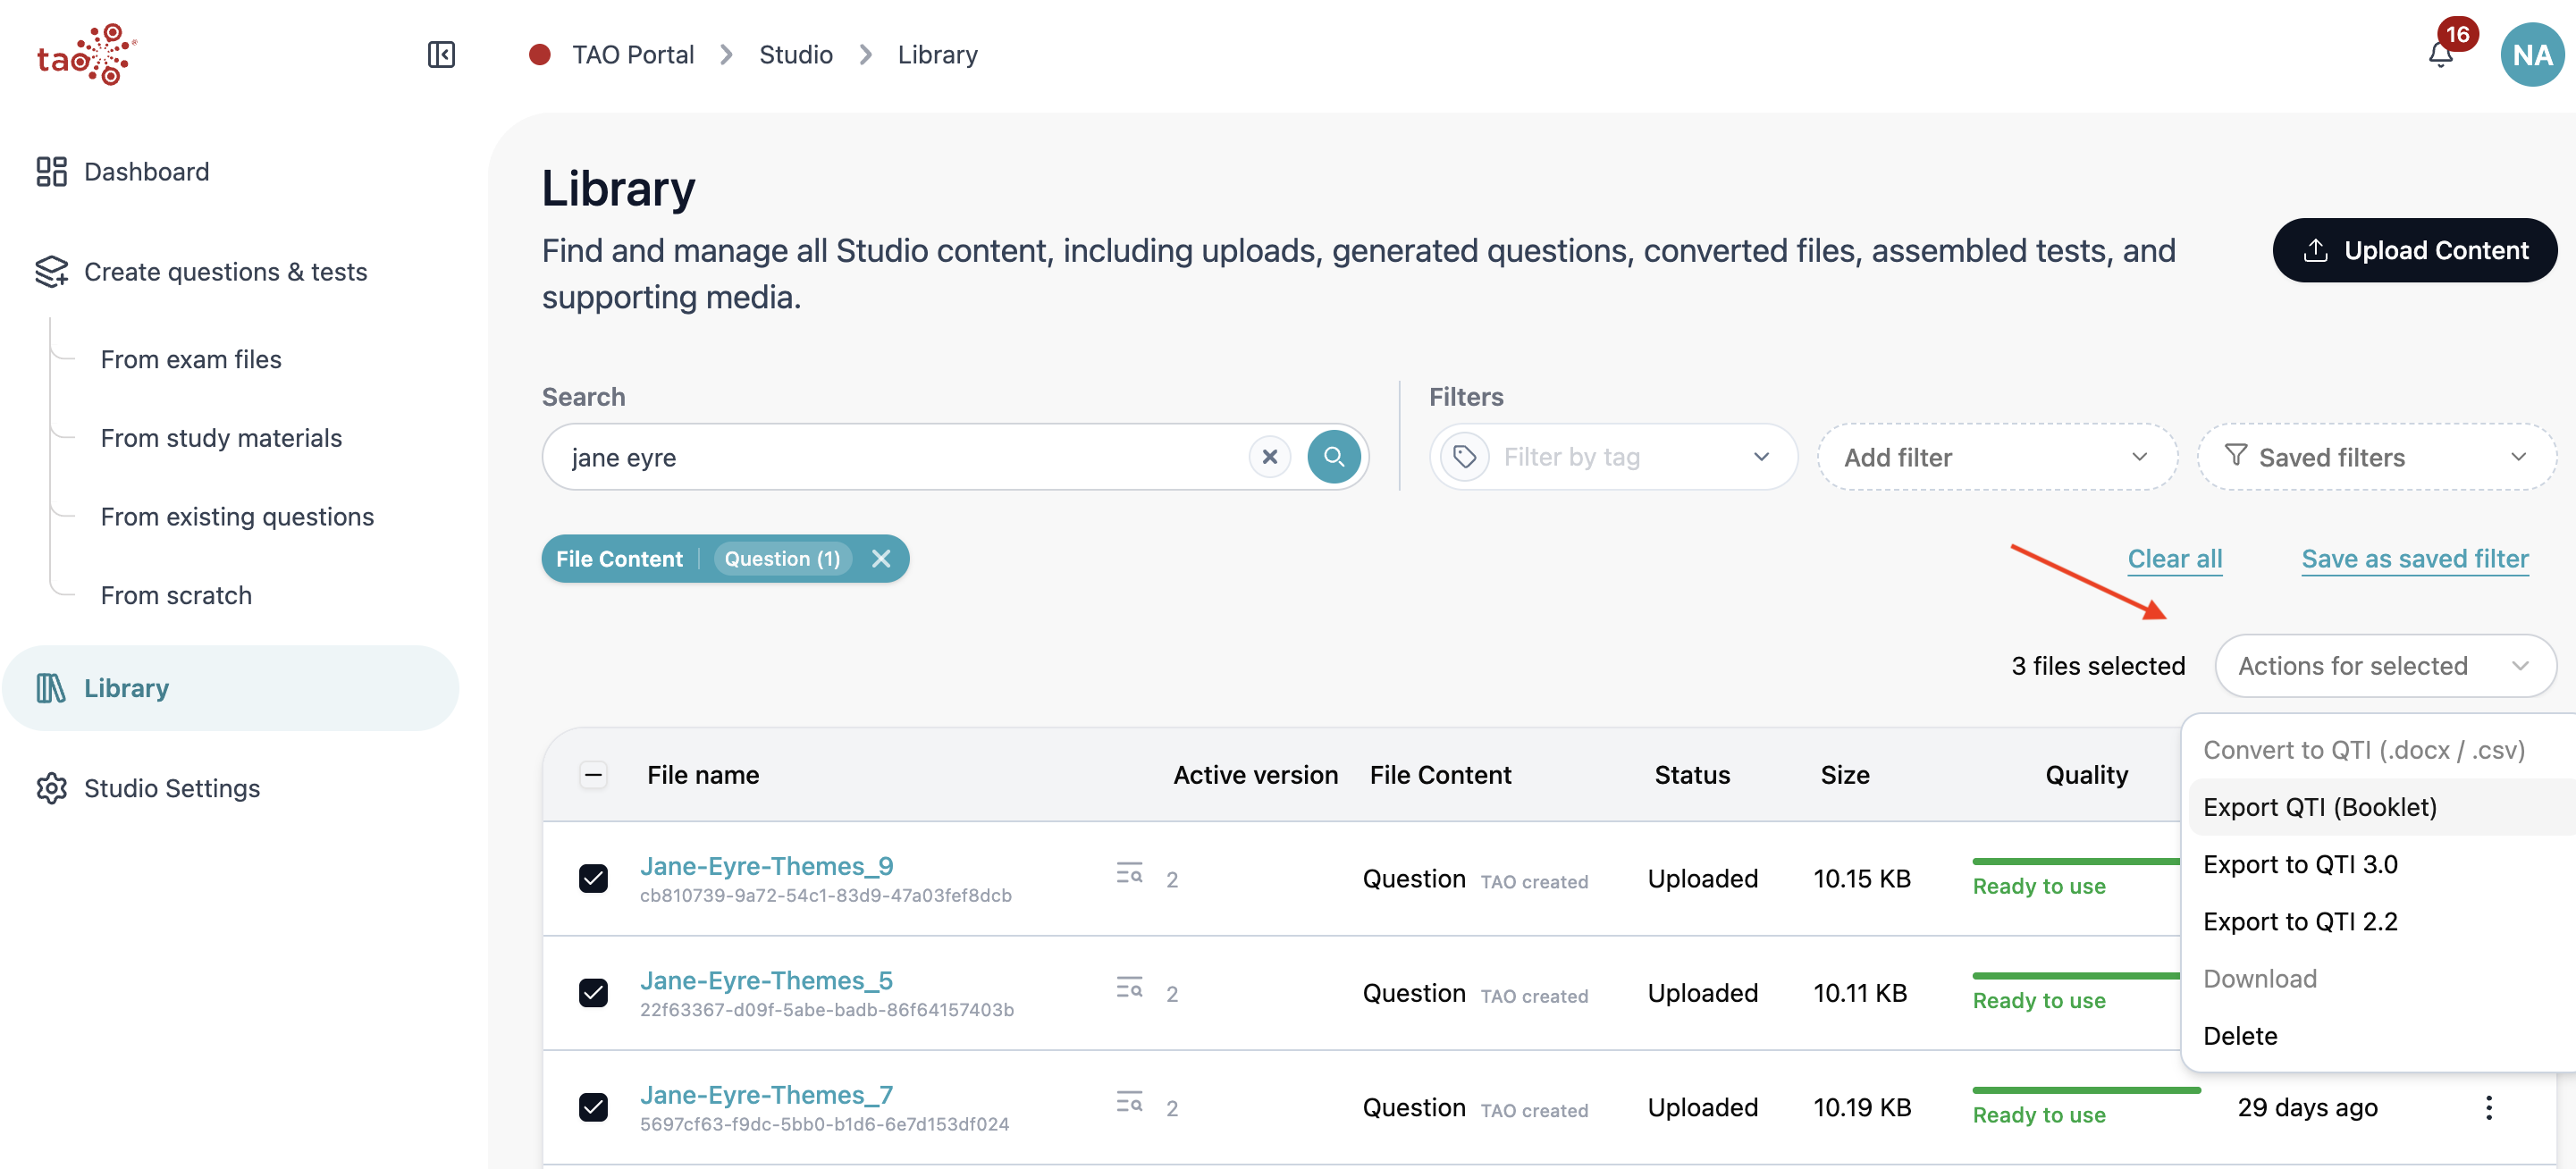Open version details icon for Jane-Eyre-Themes_9
Viewport: 2576px width, 1169px height.
pos(1129,873)
